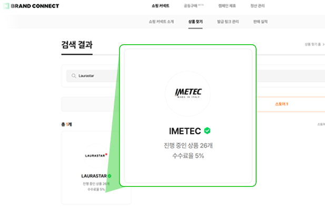The height and width of the screenshot is (209, 325).
Task: Select the orange 스토어 1 results tab
Action: pos(281,104)
